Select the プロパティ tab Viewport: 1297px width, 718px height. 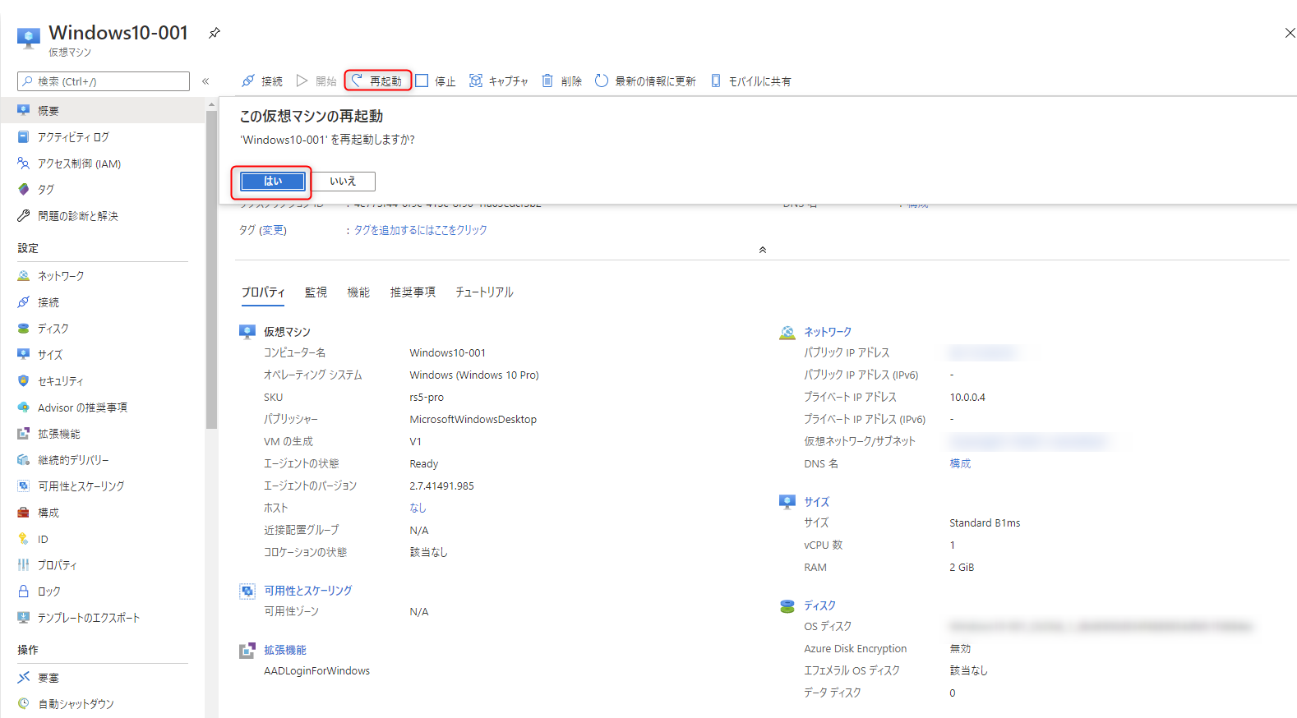tap(263, 292)
